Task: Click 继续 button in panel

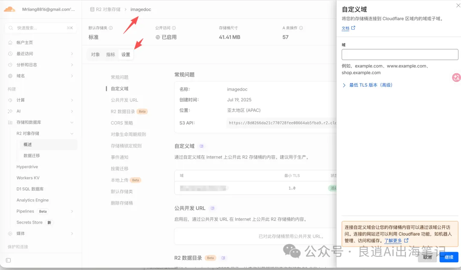Action: (x=449, y=257)
